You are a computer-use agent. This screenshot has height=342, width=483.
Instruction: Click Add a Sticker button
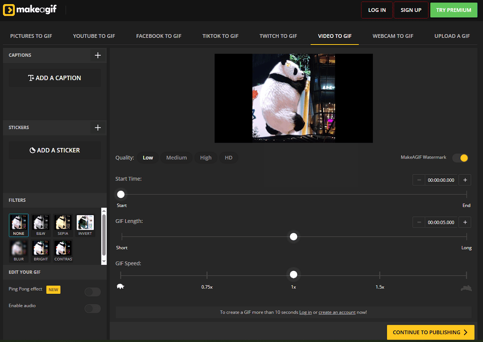point(54,150)
